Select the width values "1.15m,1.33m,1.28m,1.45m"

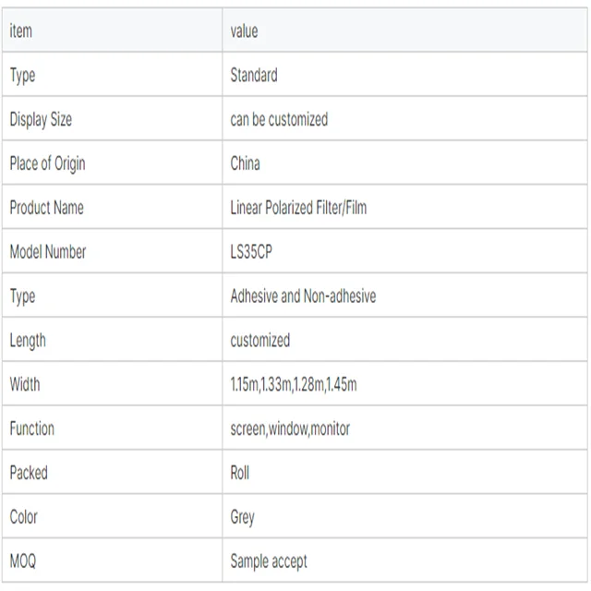294,384
